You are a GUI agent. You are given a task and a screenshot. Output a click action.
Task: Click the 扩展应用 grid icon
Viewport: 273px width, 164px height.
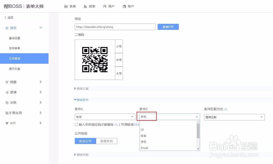click(x=7, y=113)
